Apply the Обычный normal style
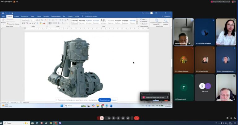 74,21
